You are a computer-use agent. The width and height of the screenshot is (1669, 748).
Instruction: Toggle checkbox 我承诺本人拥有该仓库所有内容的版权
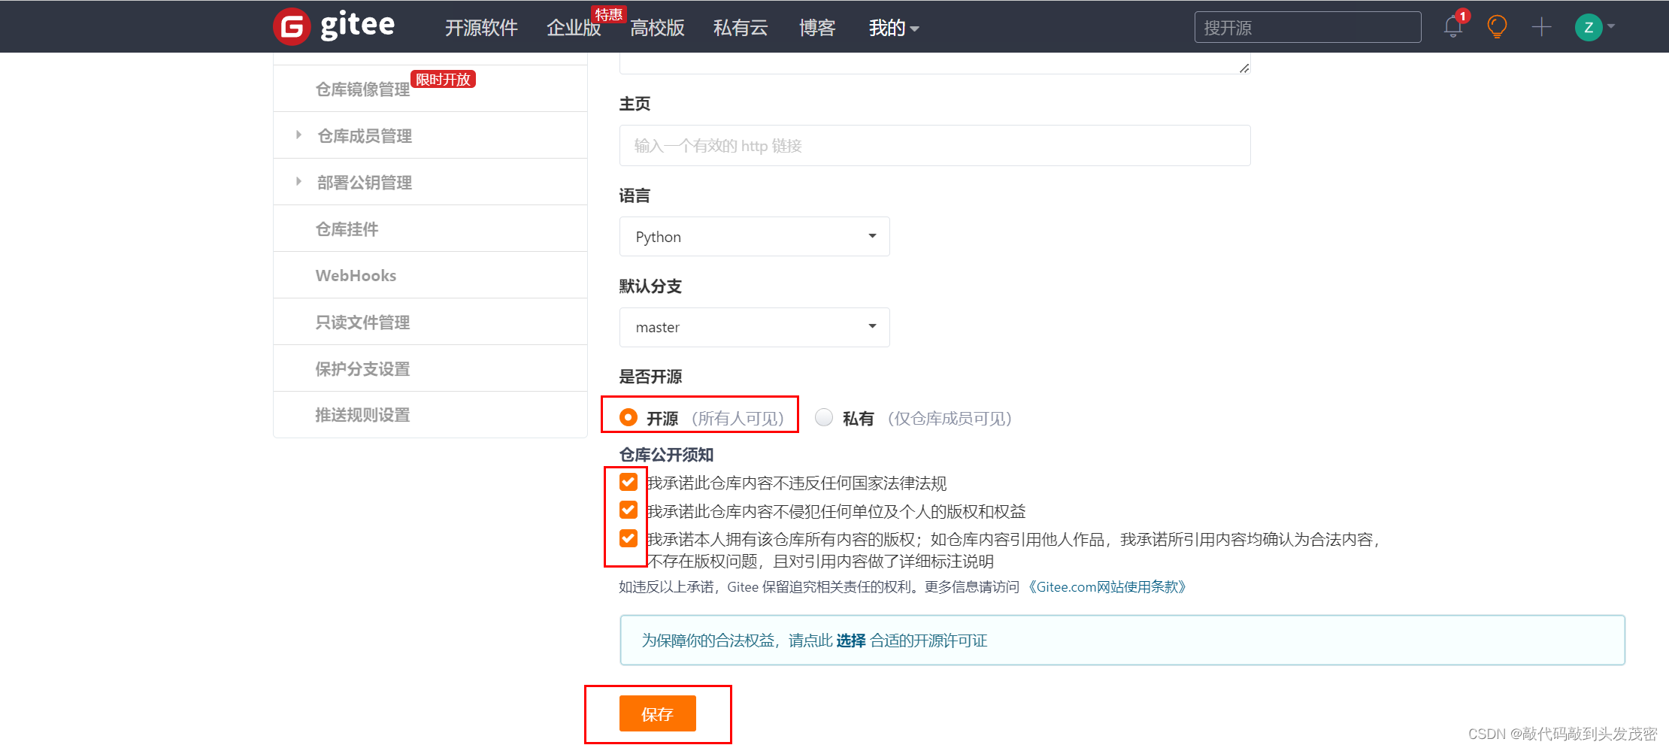click(x=629, y=538)
